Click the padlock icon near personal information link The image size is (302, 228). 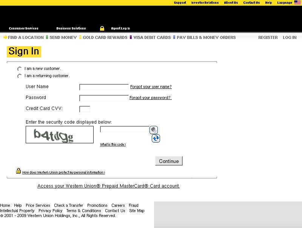click(18, 171)
